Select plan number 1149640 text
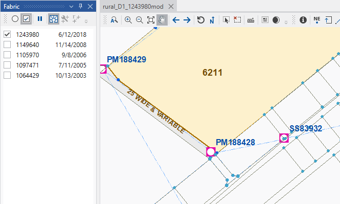 click(x=27, y=44)
